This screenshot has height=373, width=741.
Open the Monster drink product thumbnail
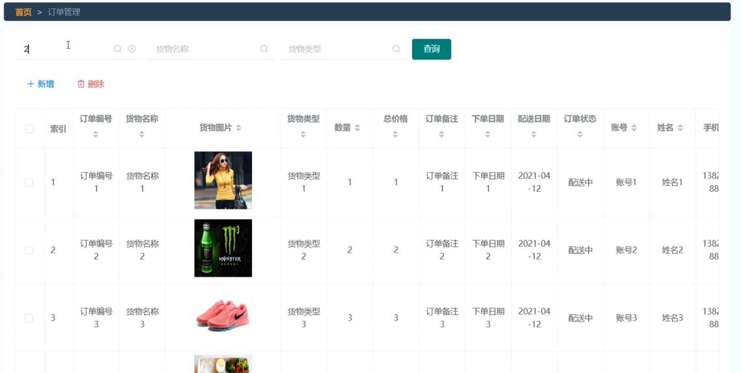coord(223,248)
